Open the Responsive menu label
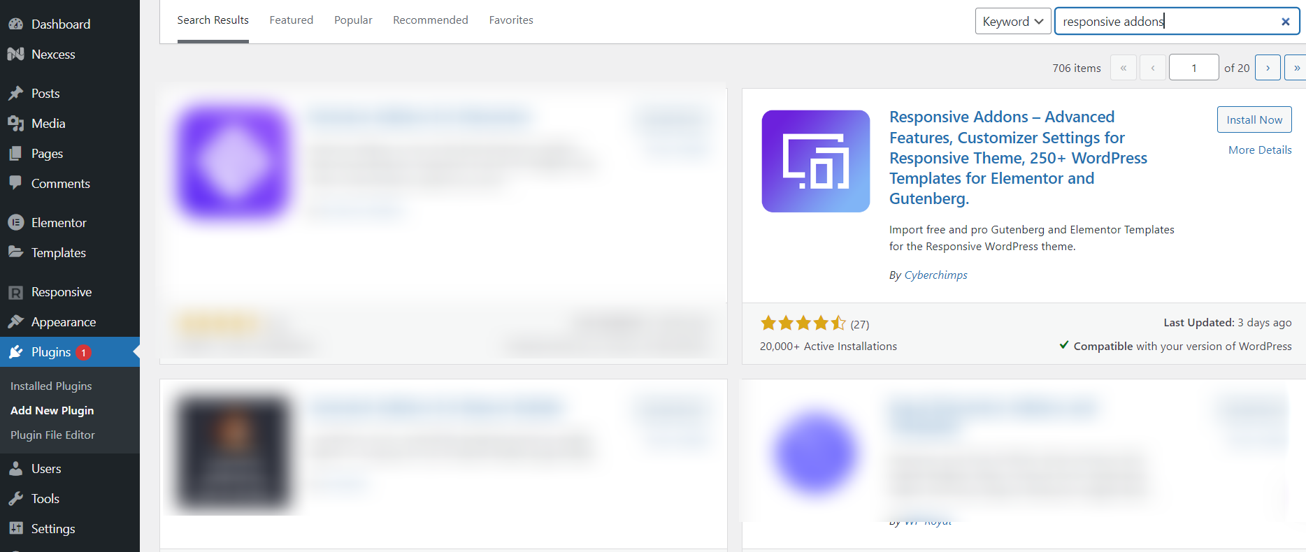This screenshot has width=1306, height=552. pyautogui.click(x=62, y=292)
